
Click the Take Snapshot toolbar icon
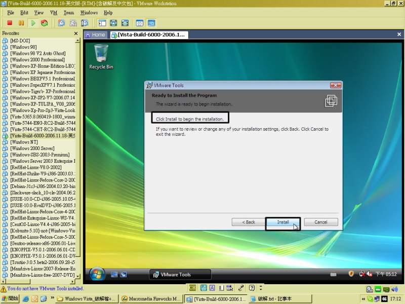coord(61,23)
